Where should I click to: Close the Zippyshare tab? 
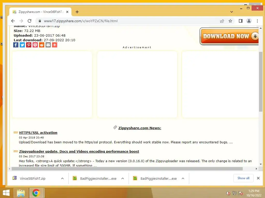pyautogui.click(x=67, y=12)
